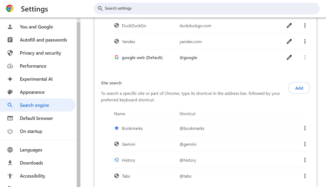326x187 pixels.
Task: Open Appearance settings
Action: tap(38, 92)
